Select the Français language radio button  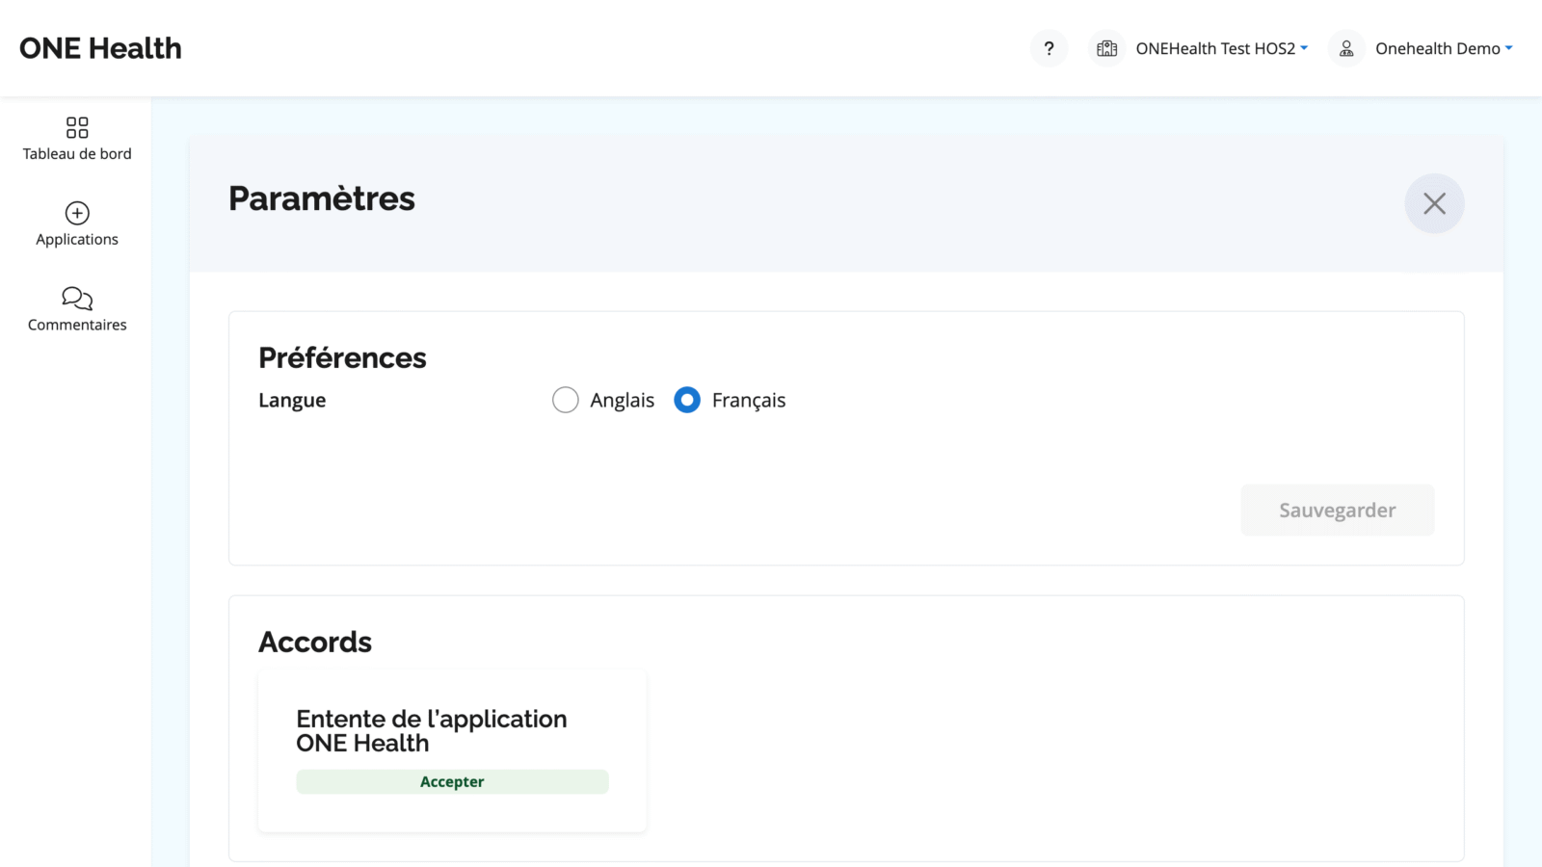687,400
